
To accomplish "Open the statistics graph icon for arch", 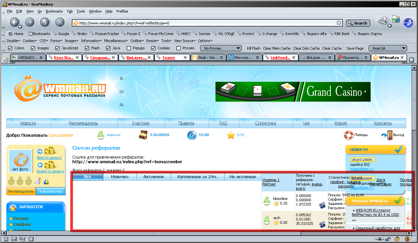I will tap(322, 224).
